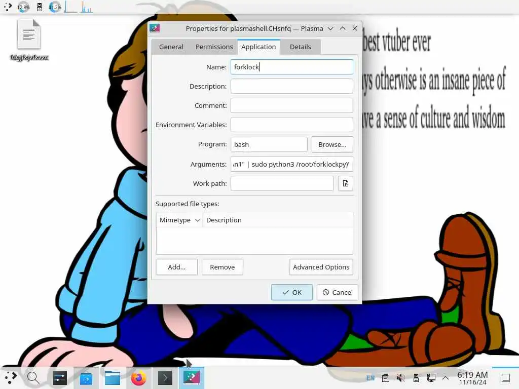Click the second bar graph monitor in the top panel
Viewport: 519px width, 389px height.
pos(86,7)
